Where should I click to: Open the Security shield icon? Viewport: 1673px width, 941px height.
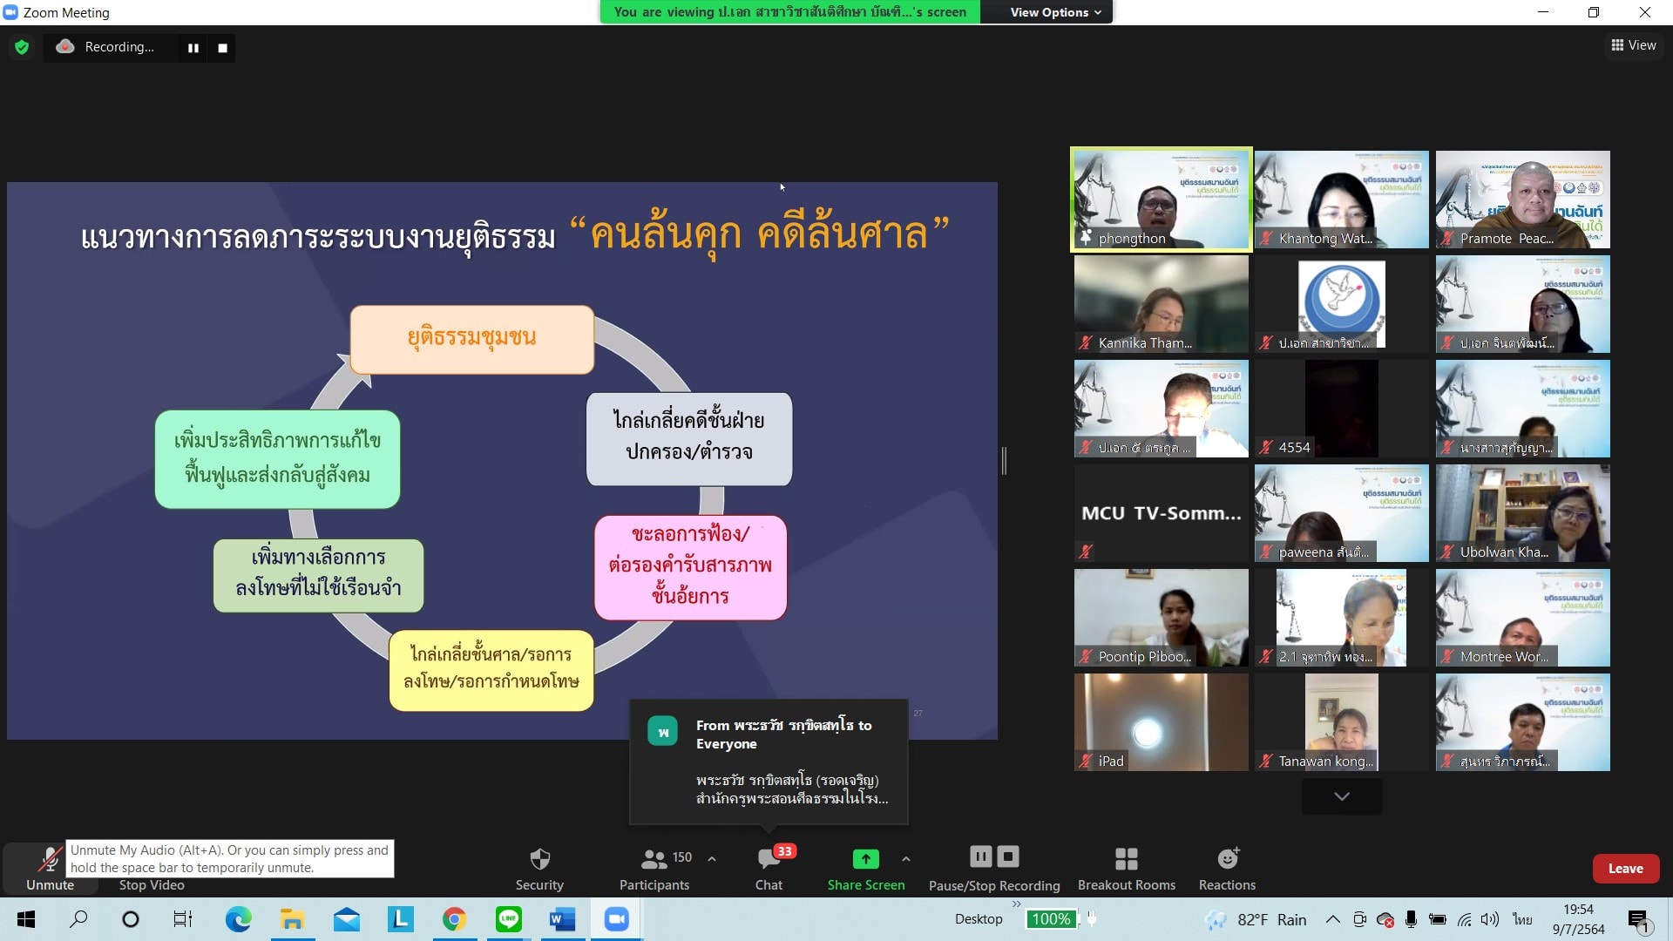539,859
